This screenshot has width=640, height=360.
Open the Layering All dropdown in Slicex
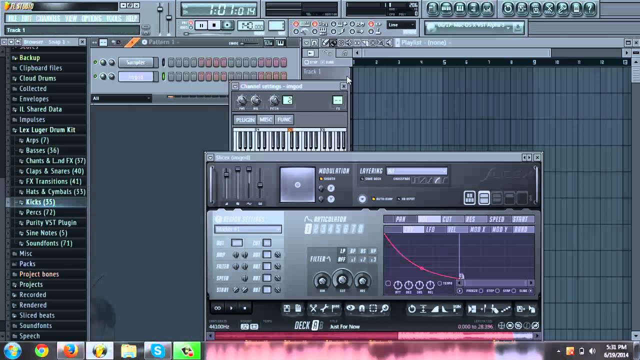(x=417, y=171)
